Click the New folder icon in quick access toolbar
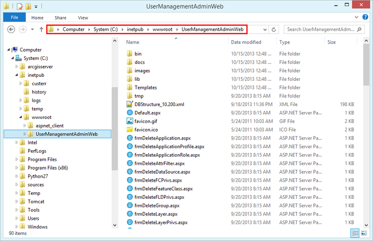The width and height of the screenshot is (373, 241). (28, 6)
